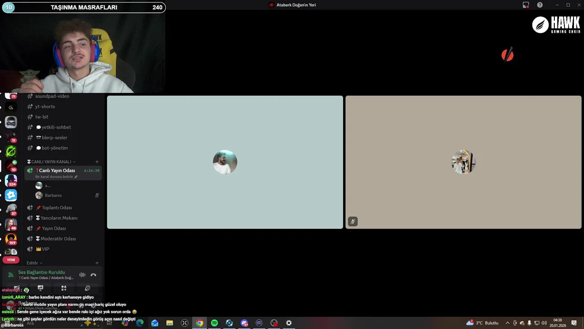Viewport: 584px width, 329px height.
Task: Open the green crossed-circle server icon
Action: [11, 151]
